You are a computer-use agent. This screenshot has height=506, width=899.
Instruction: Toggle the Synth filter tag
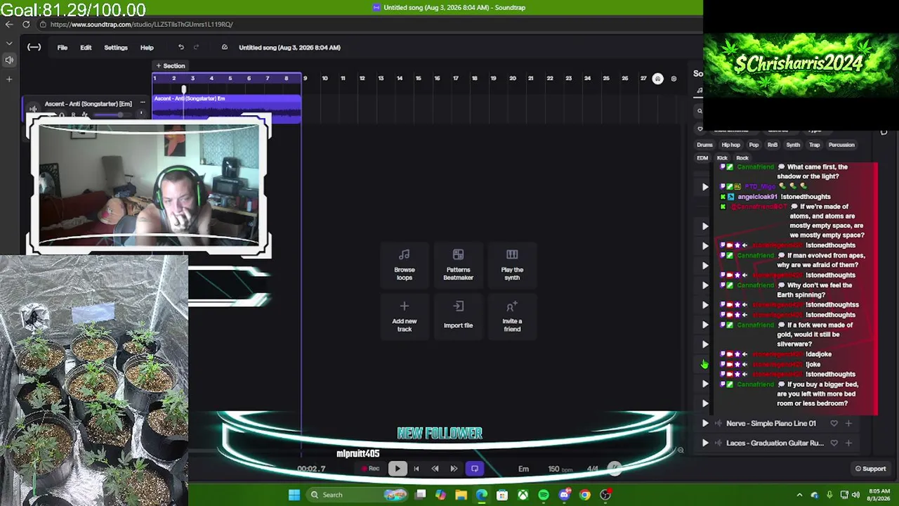(x=793, y=145)
